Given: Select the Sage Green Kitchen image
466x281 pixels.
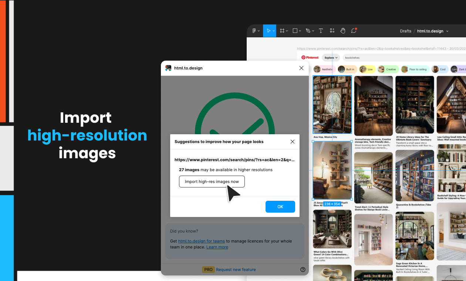Looking at the screenshot, I should [x=415, y=237].
